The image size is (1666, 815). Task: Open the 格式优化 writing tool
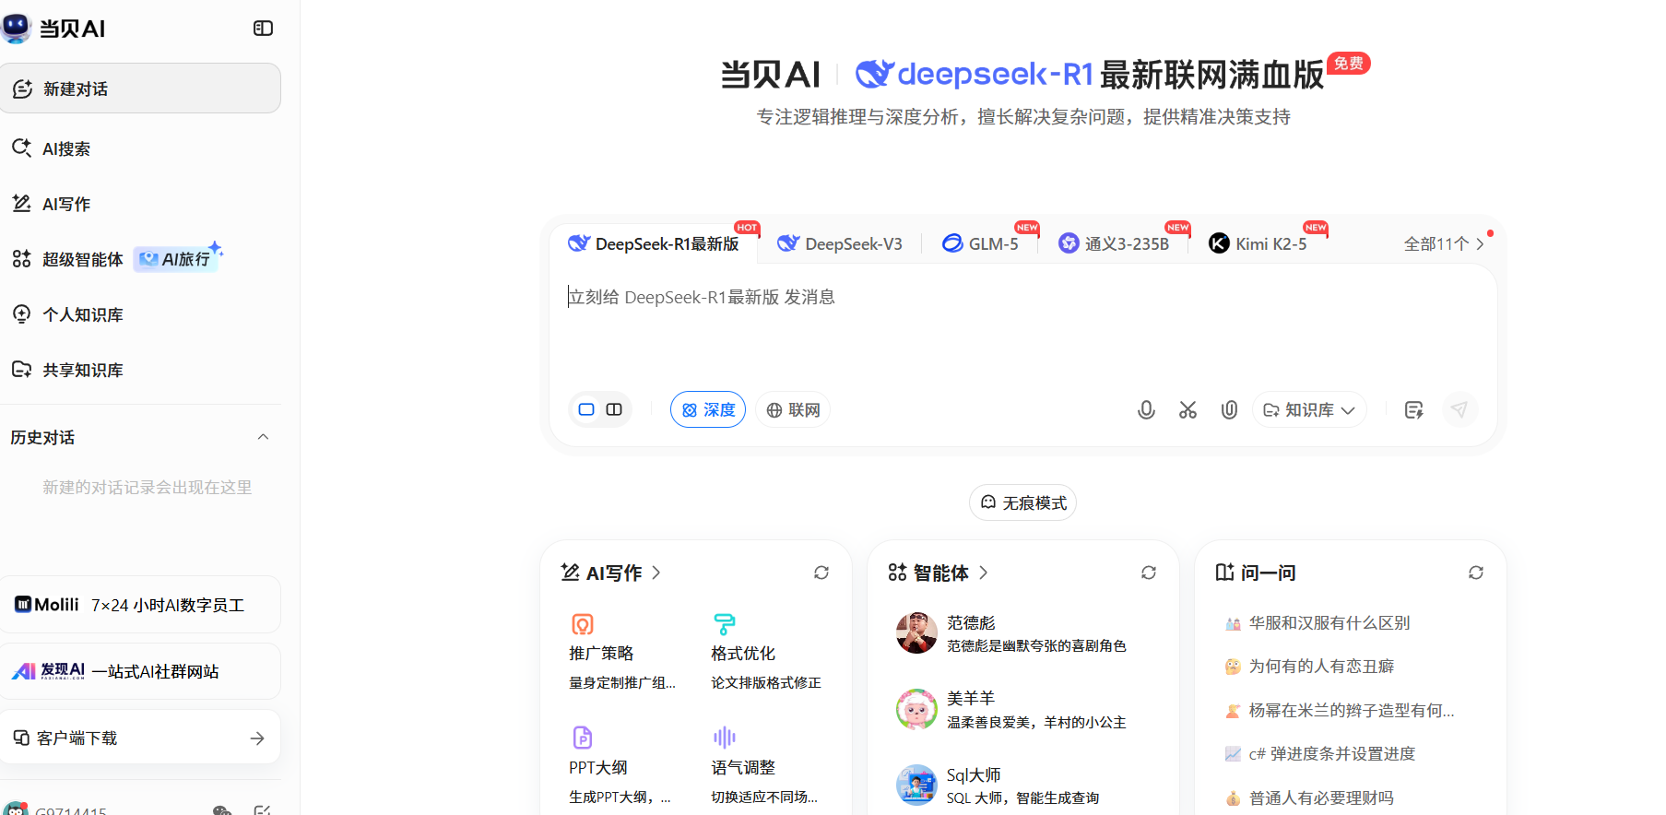(x=766, y=652)
